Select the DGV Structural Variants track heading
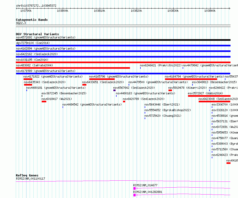 click(37, 34)
